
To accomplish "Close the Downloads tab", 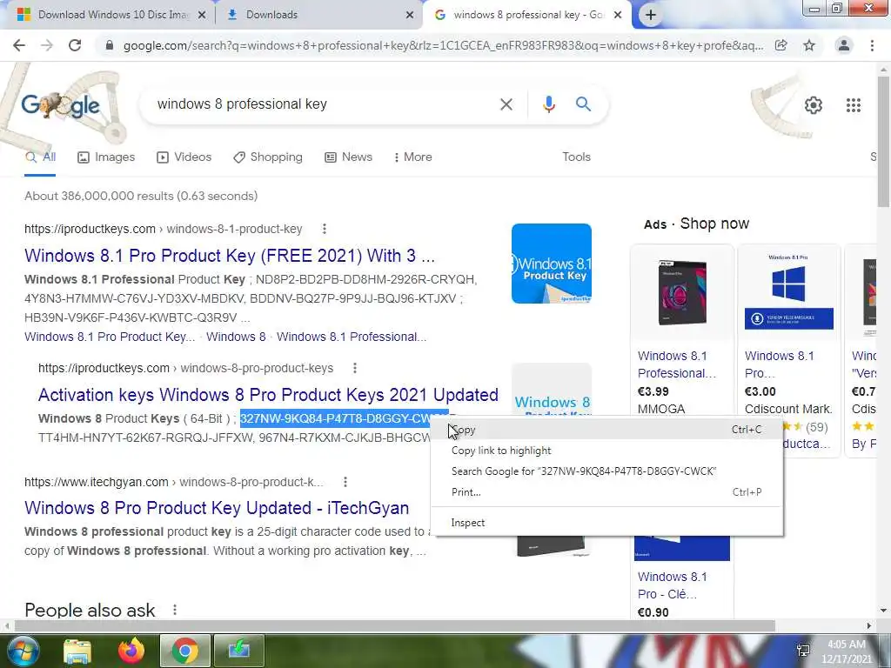I will [410, 16].
